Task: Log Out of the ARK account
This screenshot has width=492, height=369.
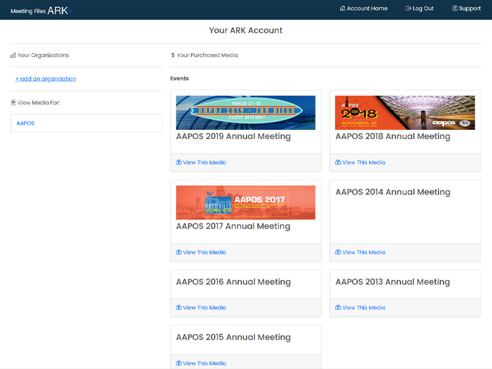Action: click(x=419, y=9)
